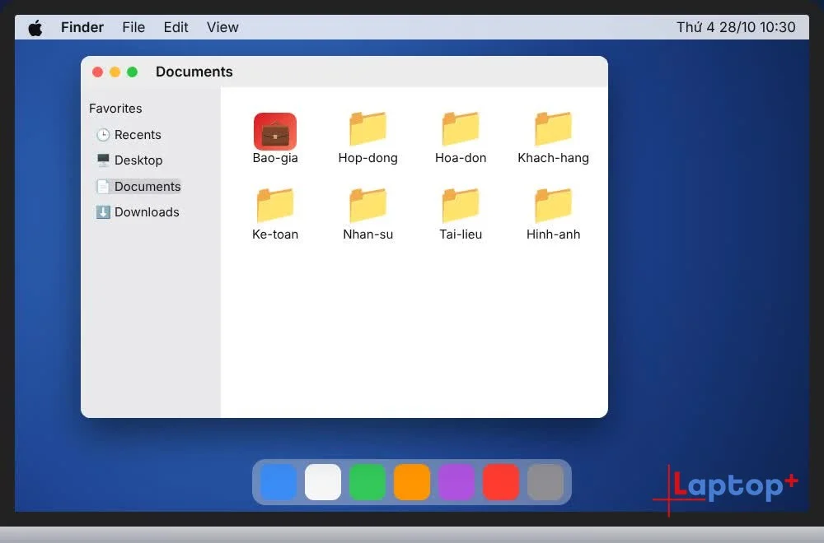This screenshot has width=824, height=543.
Task: Click the Desktop monitor icon in sidebar
Action: point(103,160)
